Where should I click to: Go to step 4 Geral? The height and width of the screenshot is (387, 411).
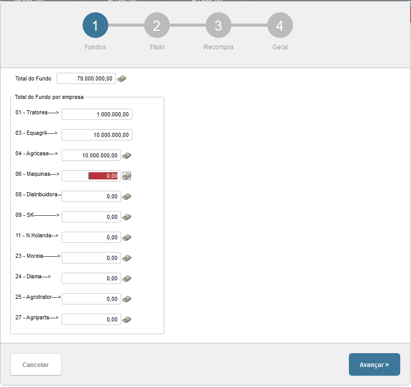tap(280, 26)
